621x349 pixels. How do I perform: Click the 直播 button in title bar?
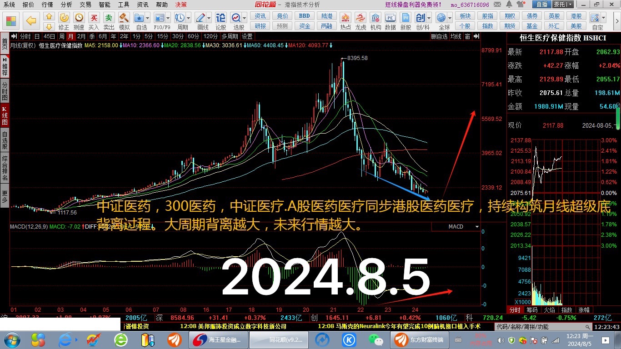541,5
